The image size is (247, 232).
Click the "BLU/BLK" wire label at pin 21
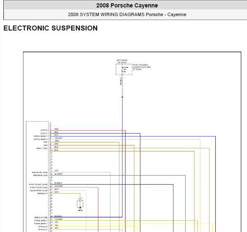(58, 183)
